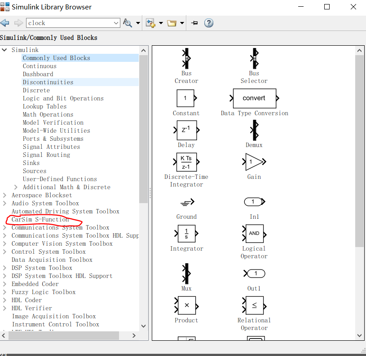The image size is (366, 356).
Task: Expand the Aerospace Blockset node
Action: pos(4,195)
